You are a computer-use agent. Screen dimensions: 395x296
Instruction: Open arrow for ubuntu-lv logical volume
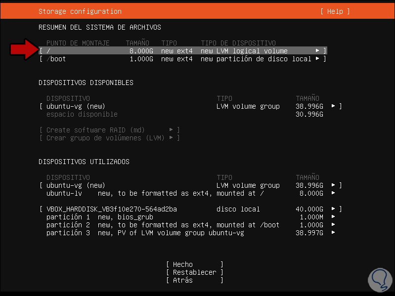[333, 193]
